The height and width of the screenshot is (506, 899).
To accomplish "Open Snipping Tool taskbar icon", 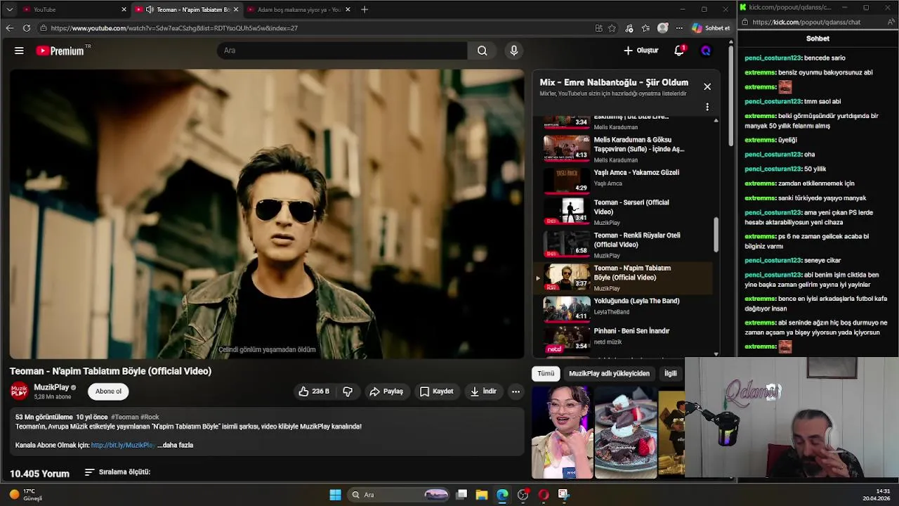I will pos(563,495).
